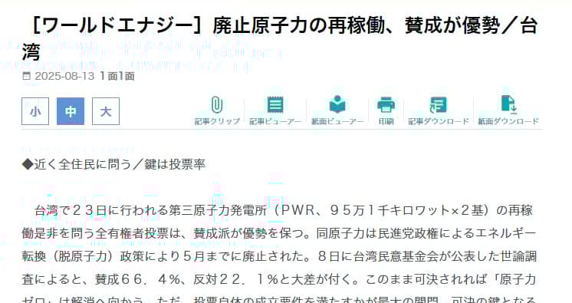This screenshot has height=303, width=572.
Task: Click the page label 1面1面
Action: tap(117, 76)
